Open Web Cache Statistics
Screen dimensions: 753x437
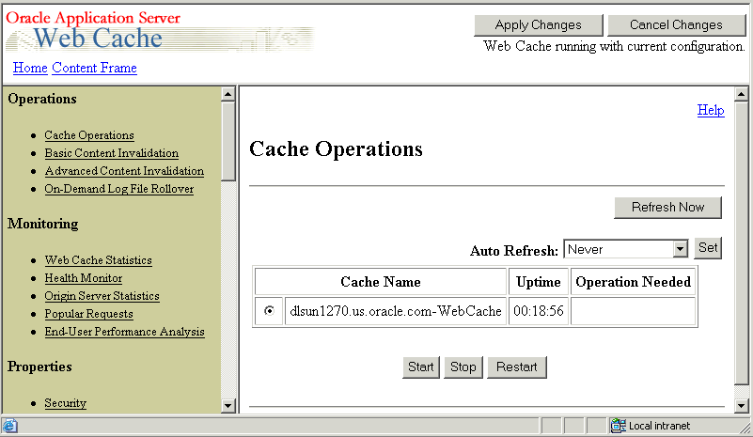[x=99, y=260]
